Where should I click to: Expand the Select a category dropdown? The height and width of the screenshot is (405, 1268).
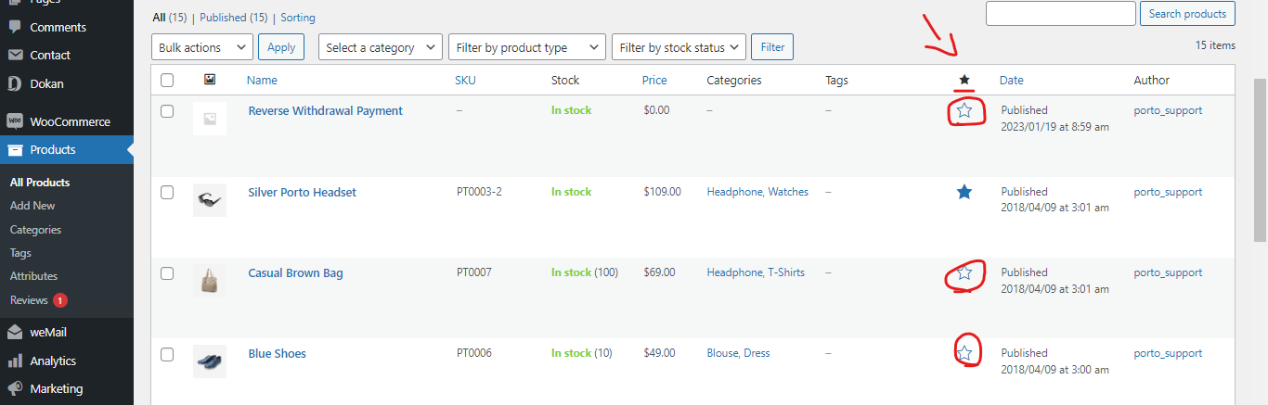[381, 47]
